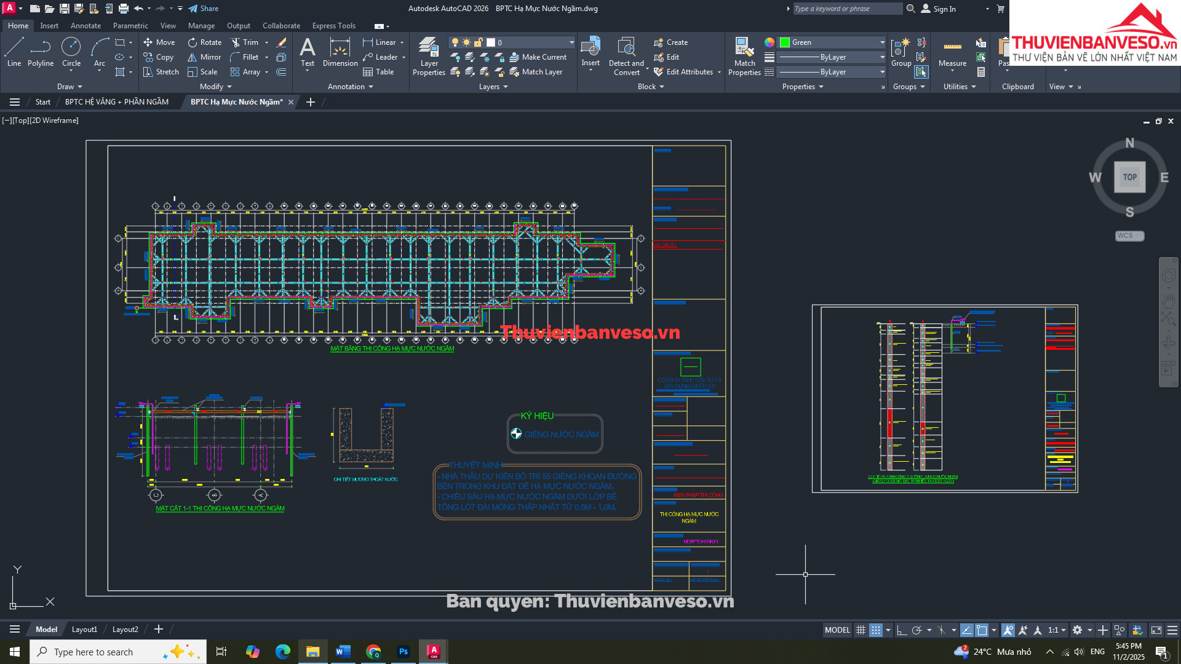This screenshot has width=1181, height=664.
Task: Open the Annotate ribbon tab
Action: 85,26
